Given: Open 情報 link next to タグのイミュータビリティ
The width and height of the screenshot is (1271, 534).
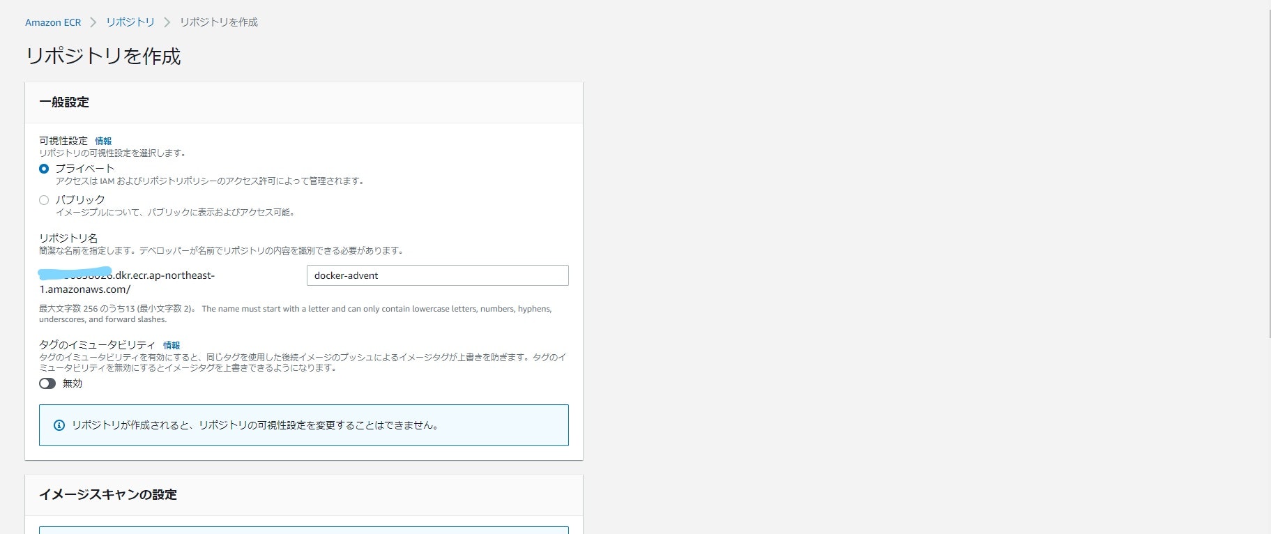Looking at the screenshot, I should [172, 345].
